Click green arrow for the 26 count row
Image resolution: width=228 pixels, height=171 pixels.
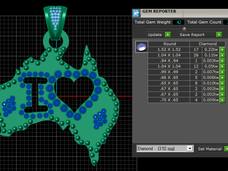pyautogui.click(x=222, y=55)
